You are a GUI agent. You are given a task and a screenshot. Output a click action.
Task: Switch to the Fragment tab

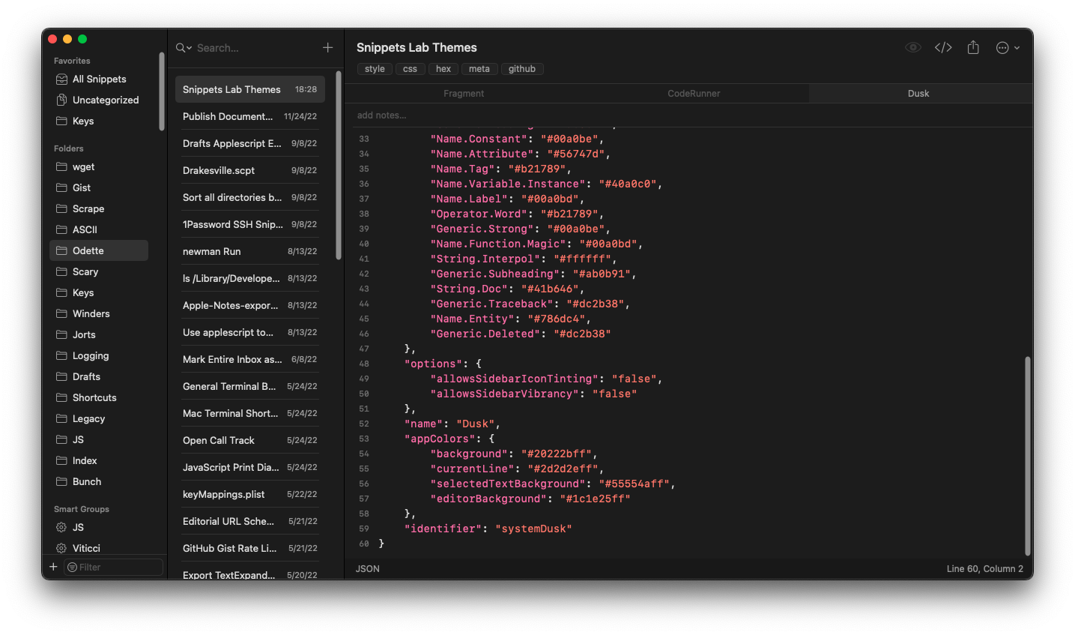tap(464, 94)
